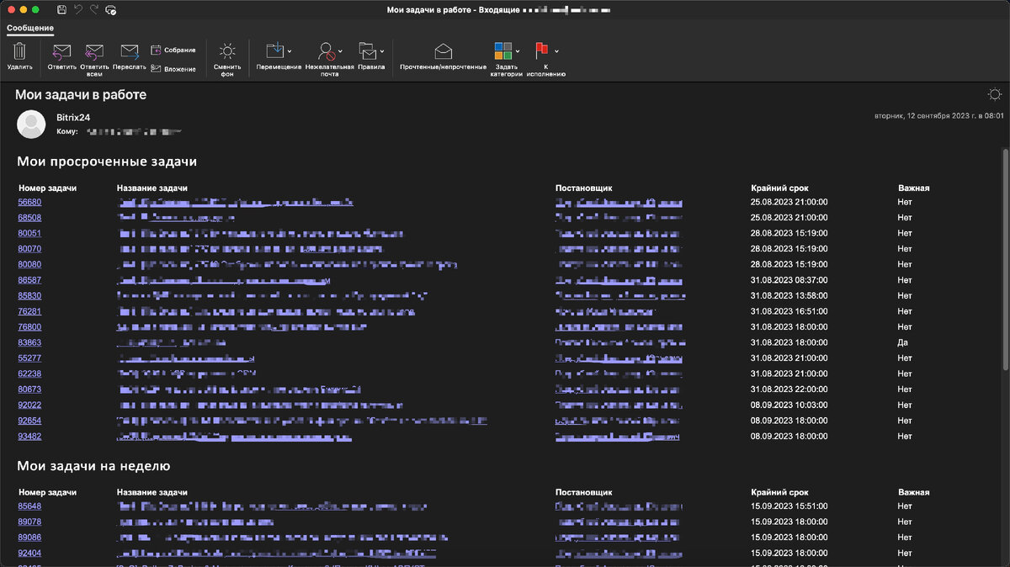Open the К исполнению flag dropdown arrow
This screenshot has width=1010, height=567.
tap(556, 51)
